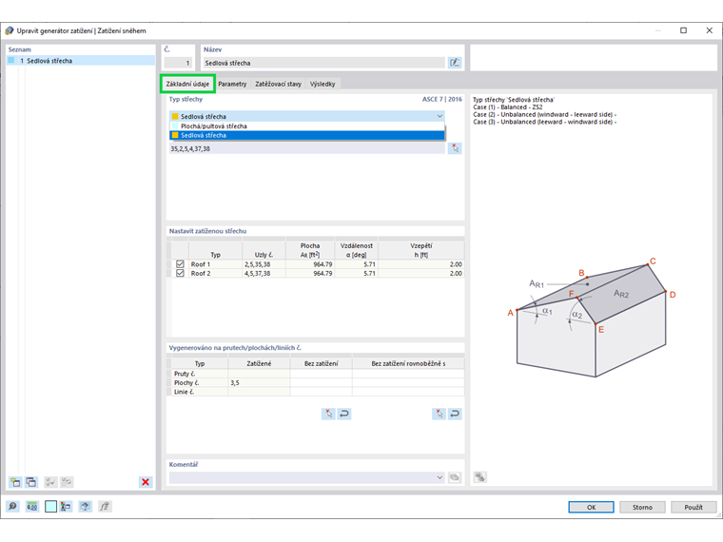This screenshot has width=723, height=542.
Task: Click the formula function icon
Action: [105, 507]
